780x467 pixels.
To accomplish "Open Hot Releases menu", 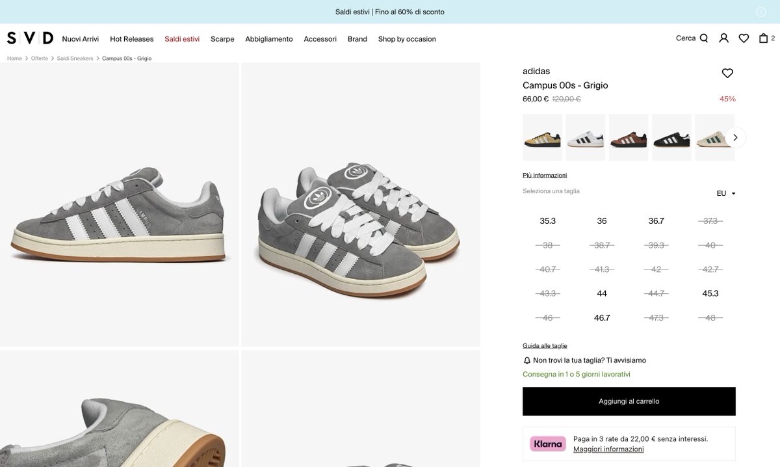I will point(132,39).
